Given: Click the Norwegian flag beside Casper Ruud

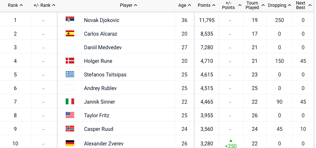Looking at the screenshot, I should coord(70,129).
